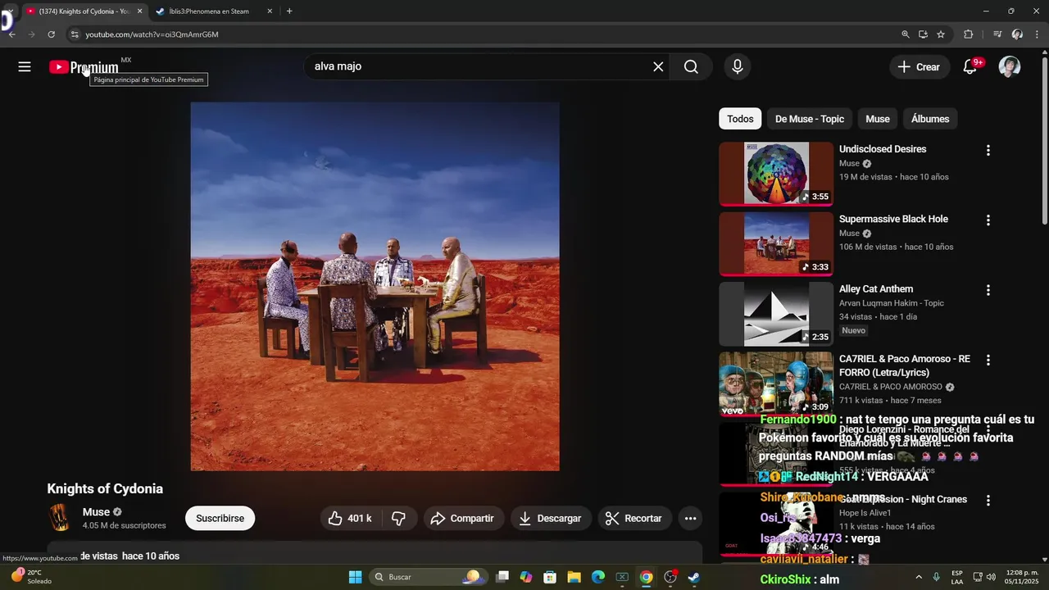This screenshot has height=590, width=1049.
Task: Like the video with thumbs up
Action: [x=350, y=518]
